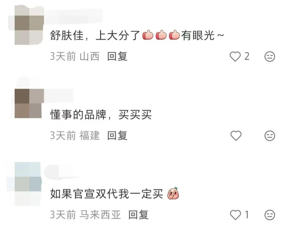Viewport: 293px width, 233px height.
Task: Reply to the 舒肤佳,上大分了 comment
Action: pos(117,56)
